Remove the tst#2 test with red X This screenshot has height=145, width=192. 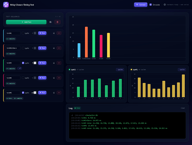[59, 48]
